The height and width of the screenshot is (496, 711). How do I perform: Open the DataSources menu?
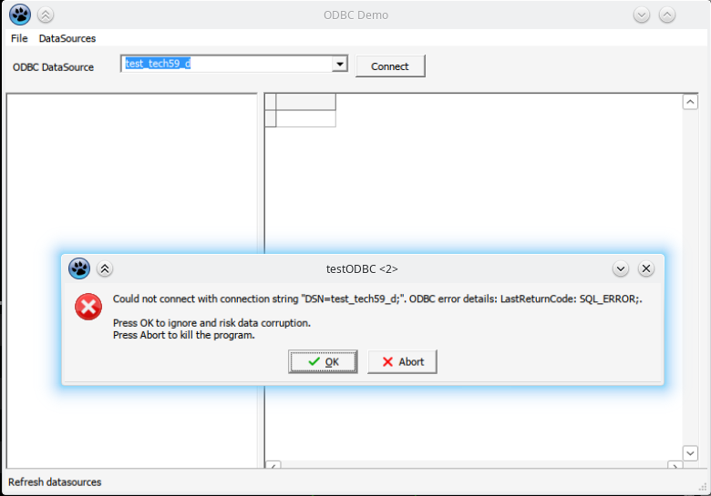[x=67, y=38]
